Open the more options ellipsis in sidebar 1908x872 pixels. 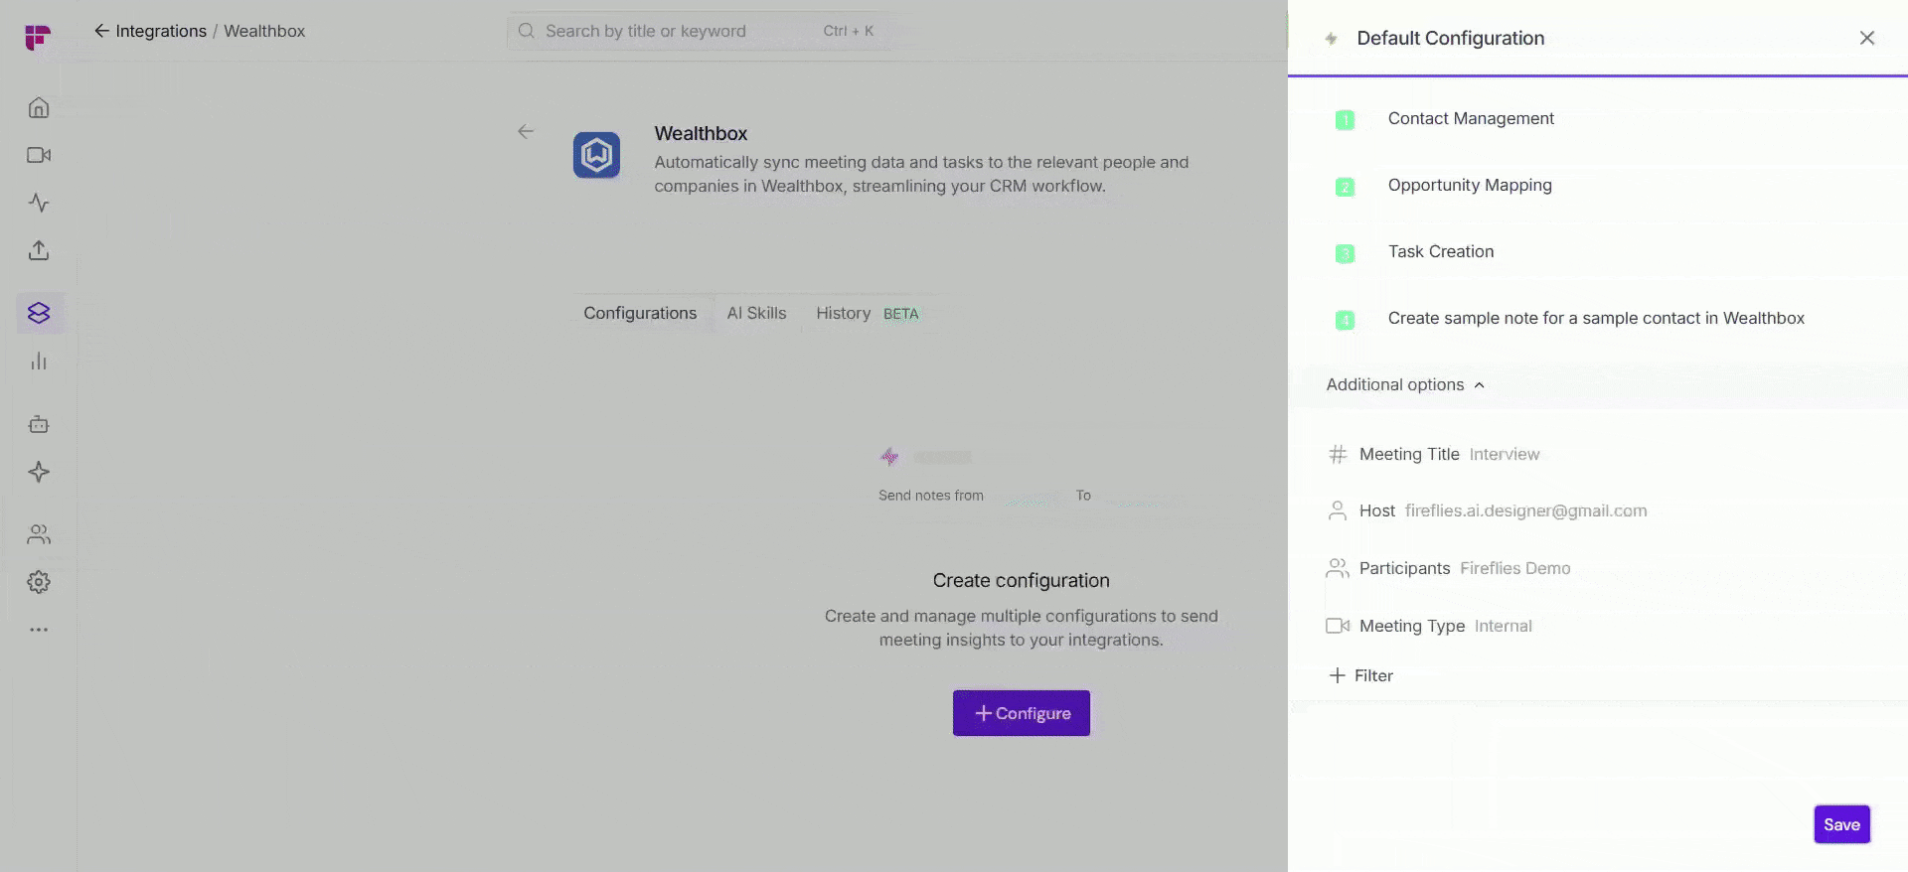(39, 630)
